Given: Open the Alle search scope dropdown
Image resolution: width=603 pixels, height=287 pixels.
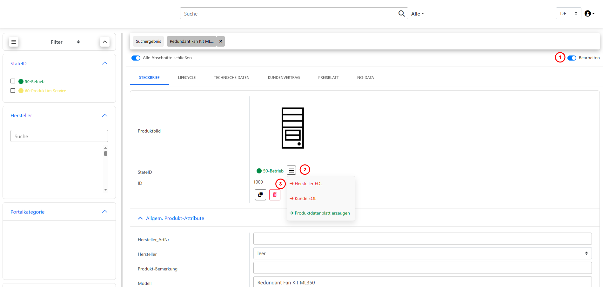Looking at the screenshot, I should pos(417,14).
